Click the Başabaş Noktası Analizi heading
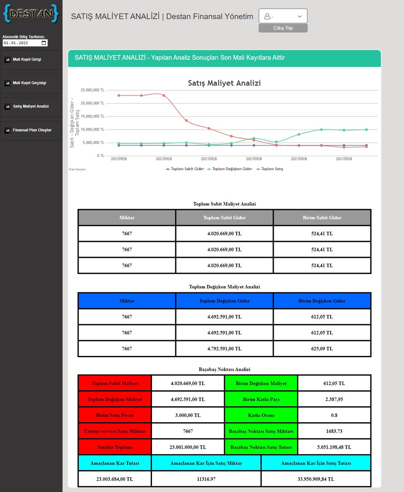This screenshot has width=404, height=492. 225,369
